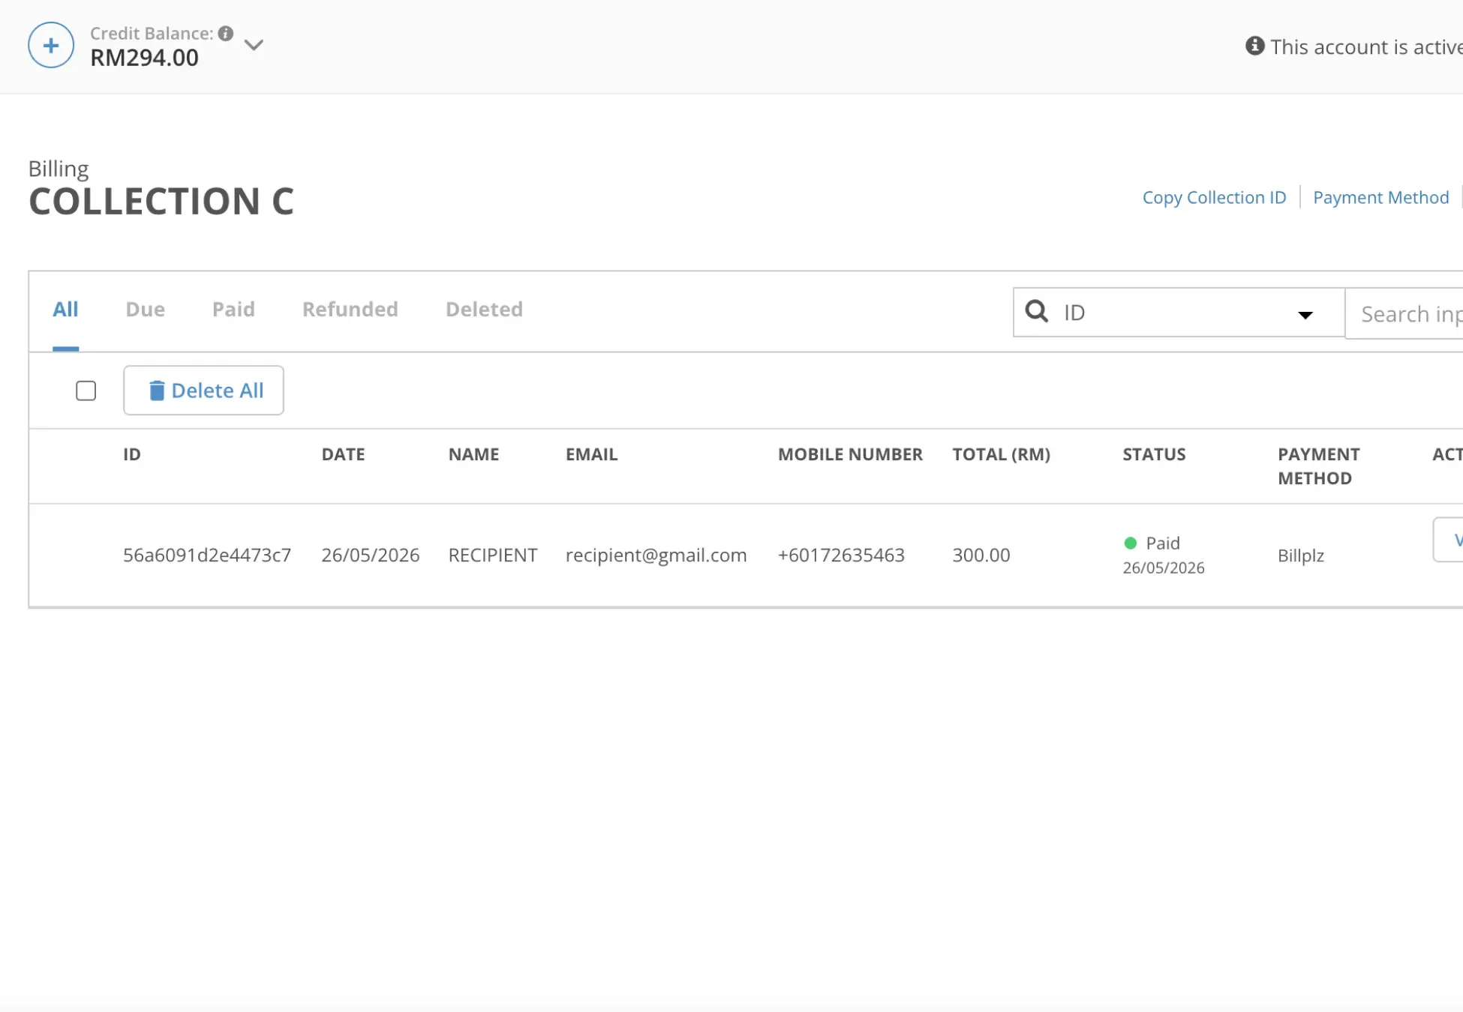Screen dimensions: 1463x1012
Task: Open the ID search filter dropdown
Action: 1179,313
